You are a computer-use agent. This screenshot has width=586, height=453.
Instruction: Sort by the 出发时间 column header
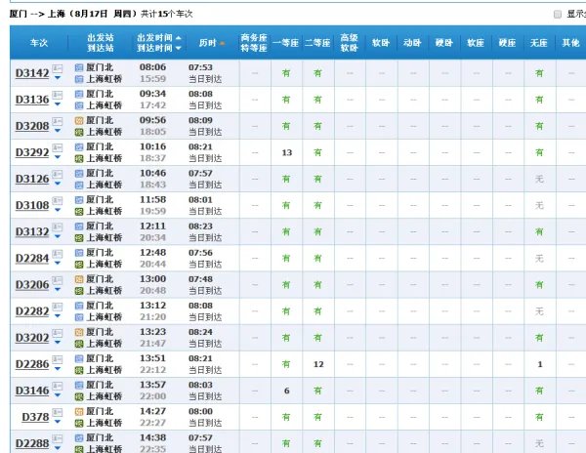pos(154,38)
